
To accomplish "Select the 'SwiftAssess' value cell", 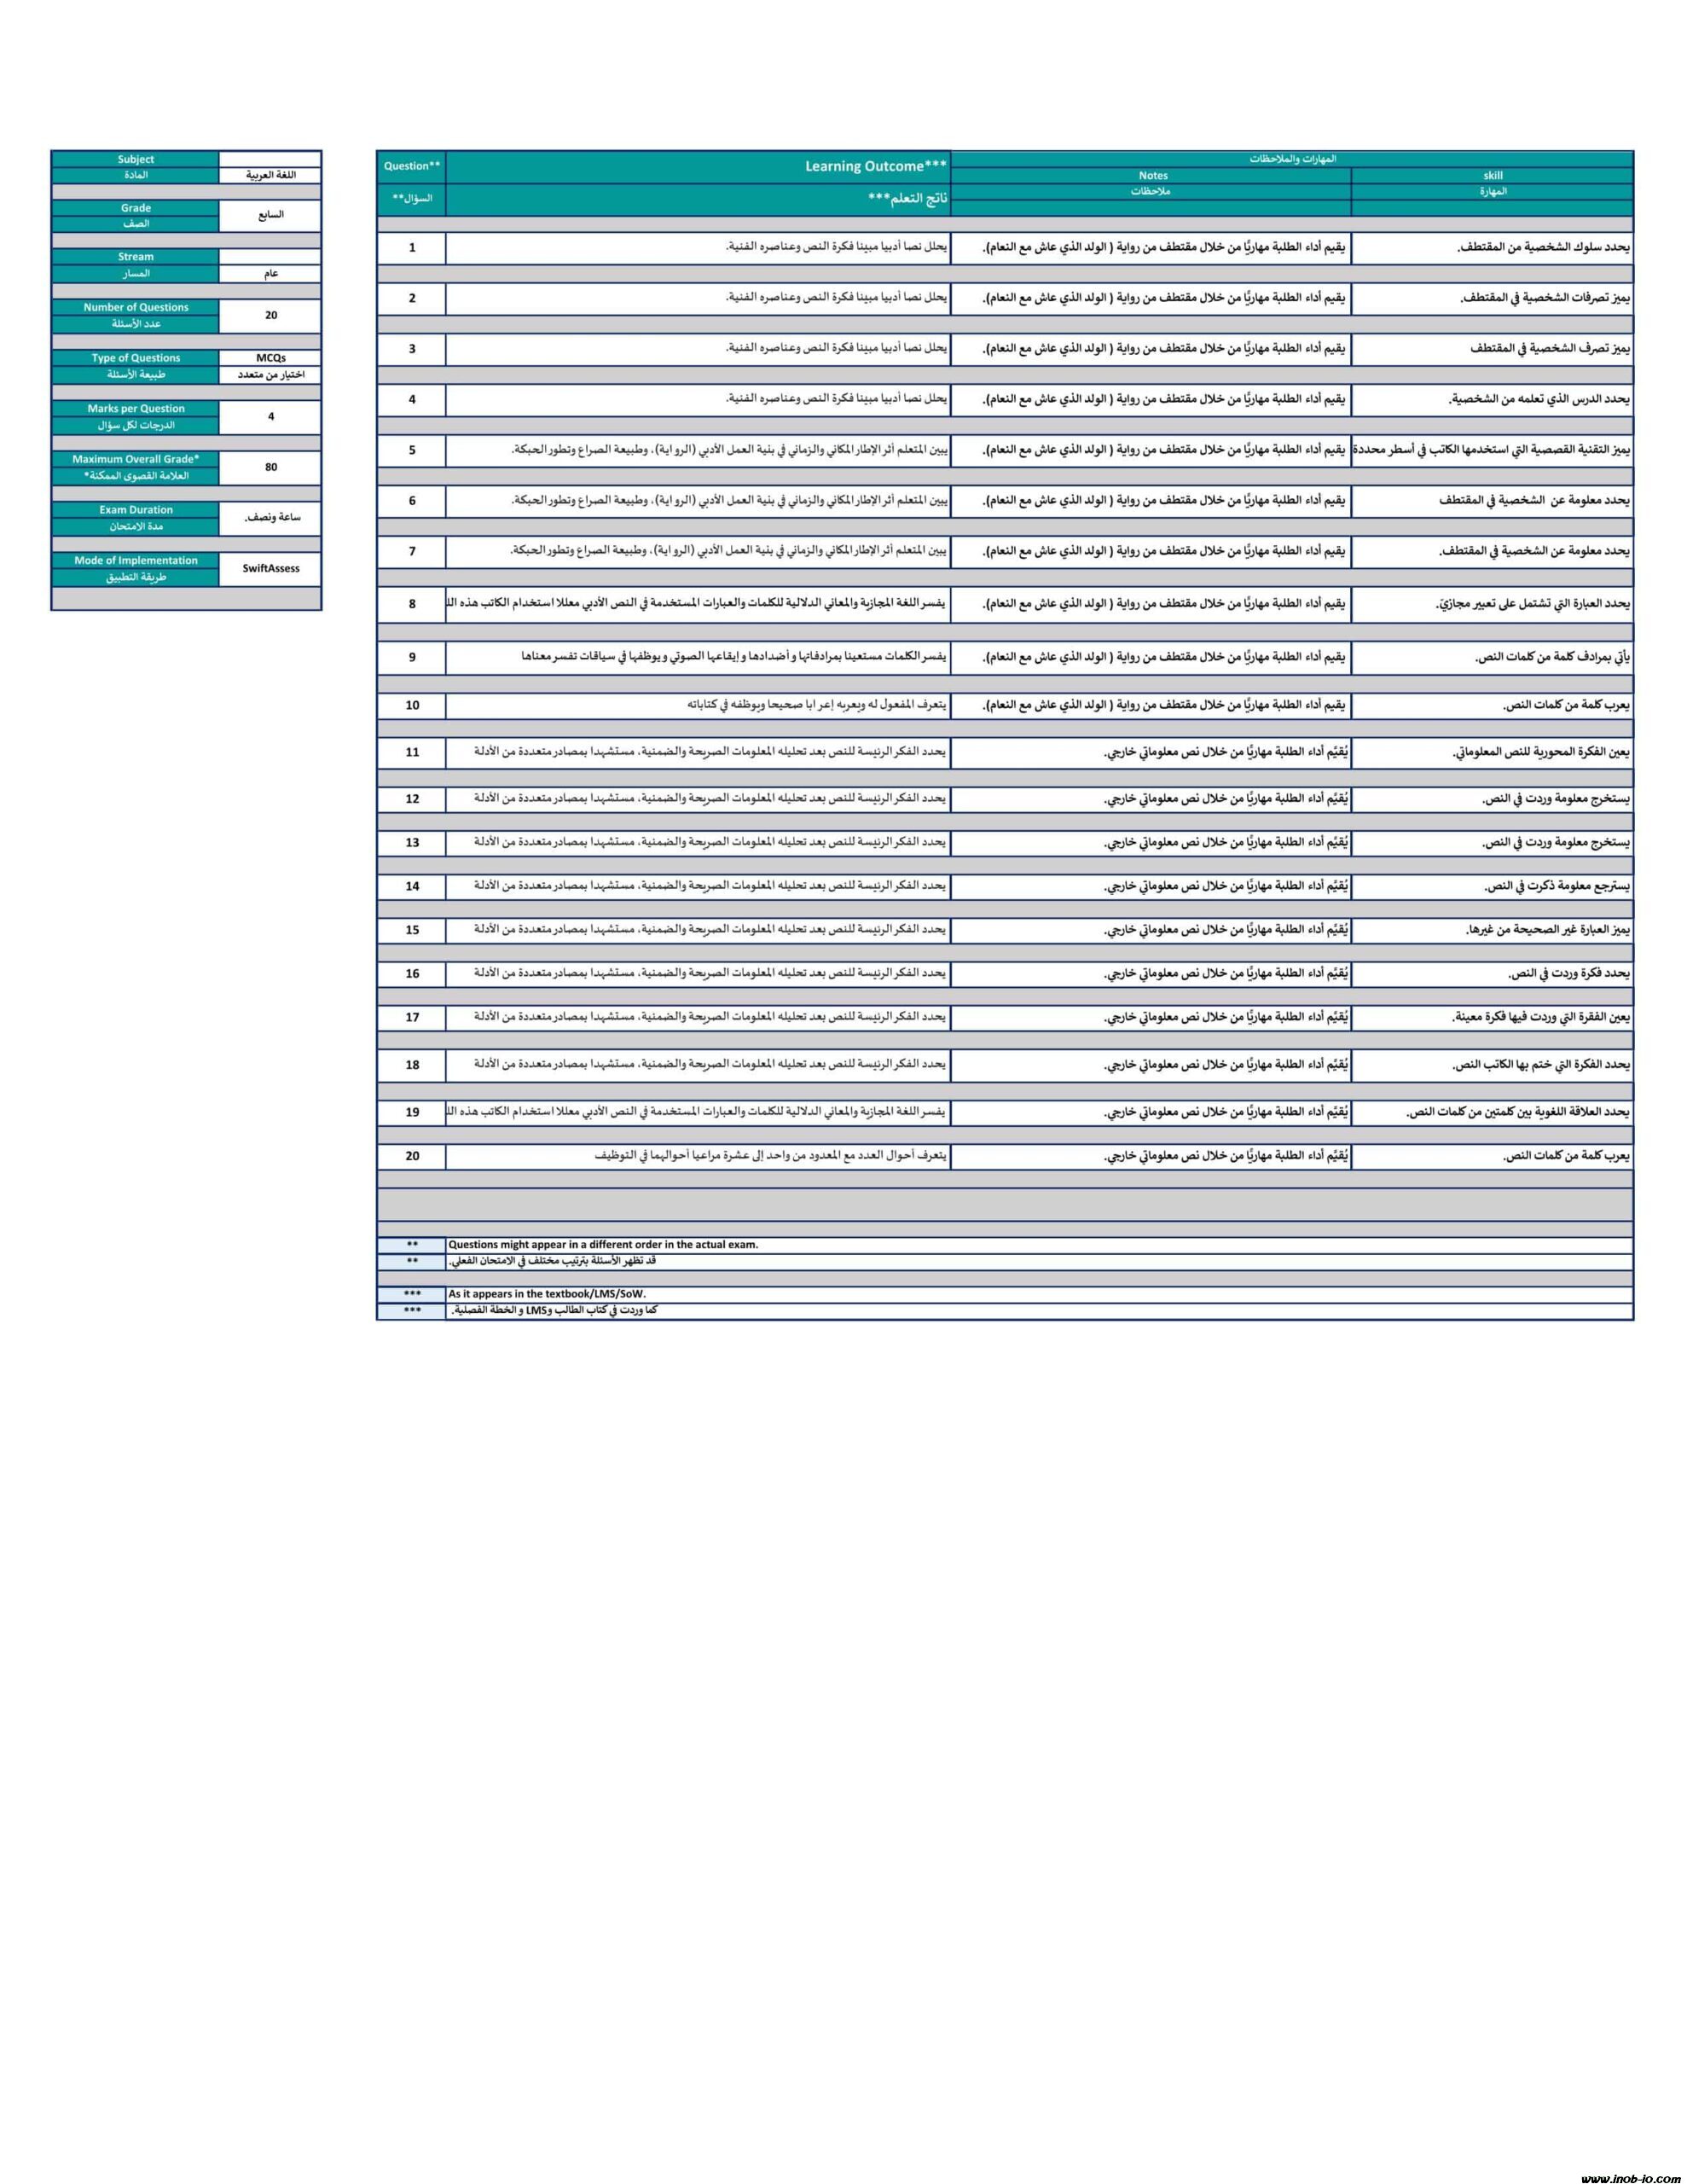I will 271,568.
